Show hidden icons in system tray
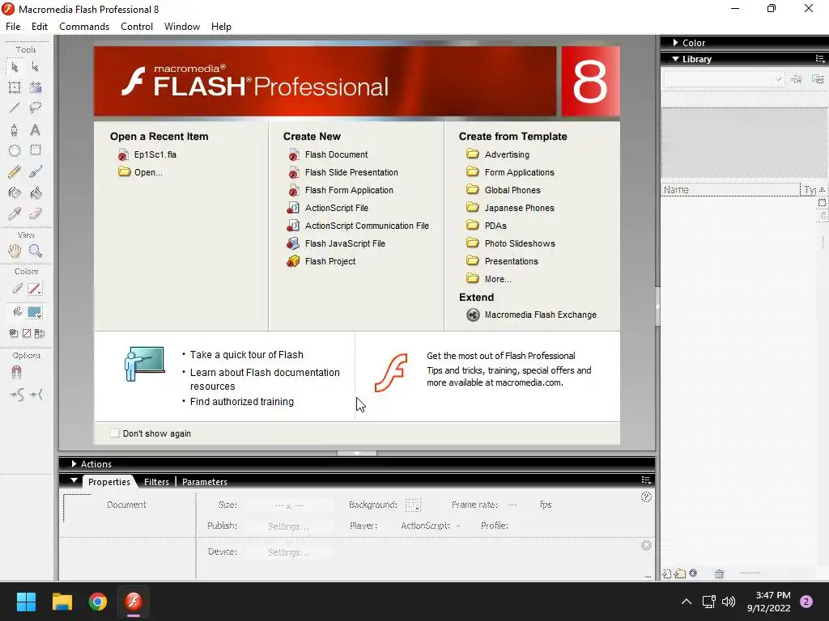829x621 pixels. (687, 602)
